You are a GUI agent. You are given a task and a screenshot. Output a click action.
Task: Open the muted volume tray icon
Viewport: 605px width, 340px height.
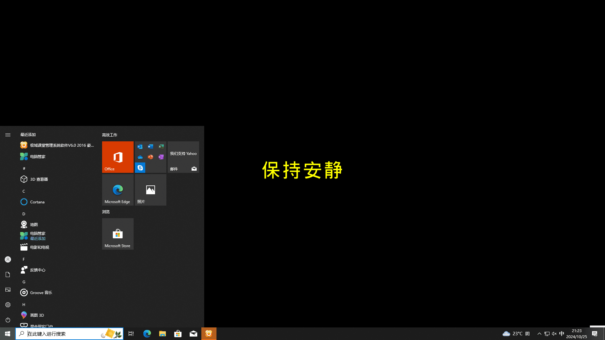coord(554,334)
